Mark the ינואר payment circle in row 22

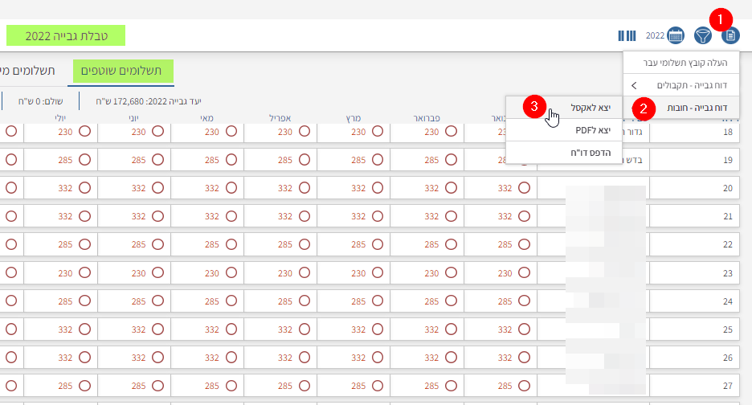pos(524,245)
